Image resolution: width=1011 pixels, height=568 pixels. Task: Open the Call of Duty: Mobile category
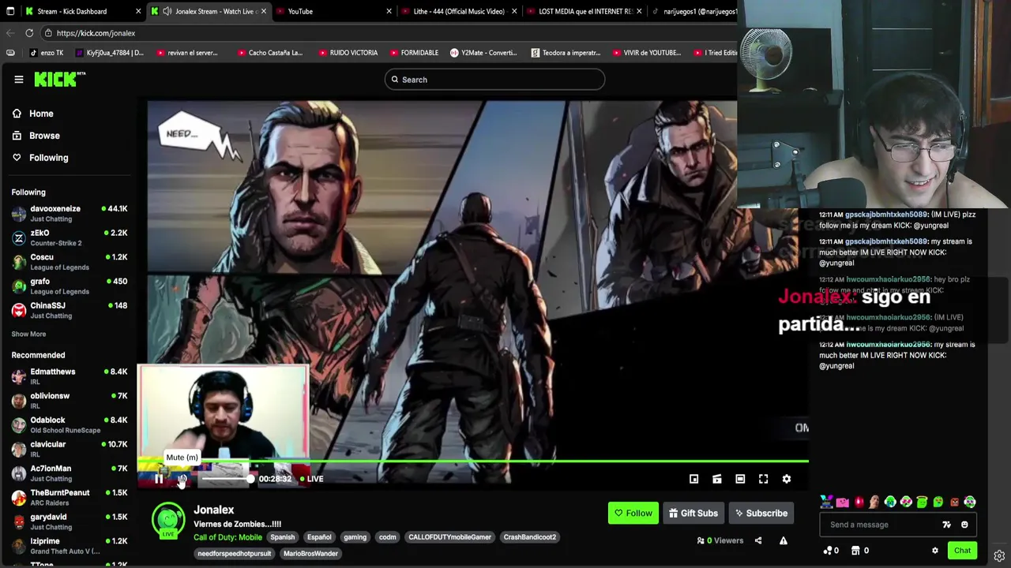click(227, 537)
